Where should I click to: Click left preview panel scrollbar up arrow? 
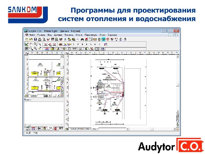point(62,56)
